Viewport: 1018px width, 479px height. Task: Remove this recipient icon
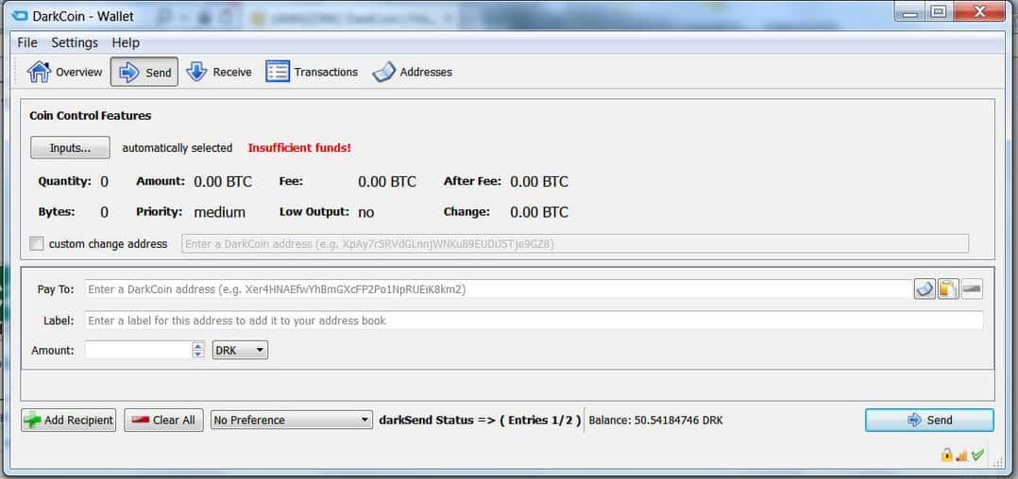pos(972,289)
